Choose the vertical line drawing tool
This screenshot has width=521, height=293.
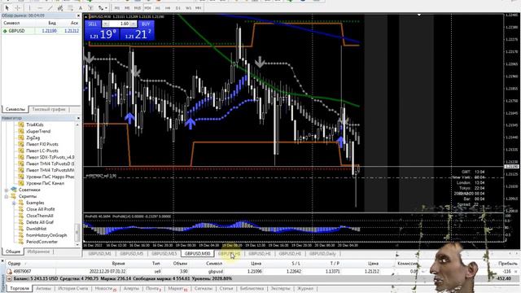tap(29, 7)
